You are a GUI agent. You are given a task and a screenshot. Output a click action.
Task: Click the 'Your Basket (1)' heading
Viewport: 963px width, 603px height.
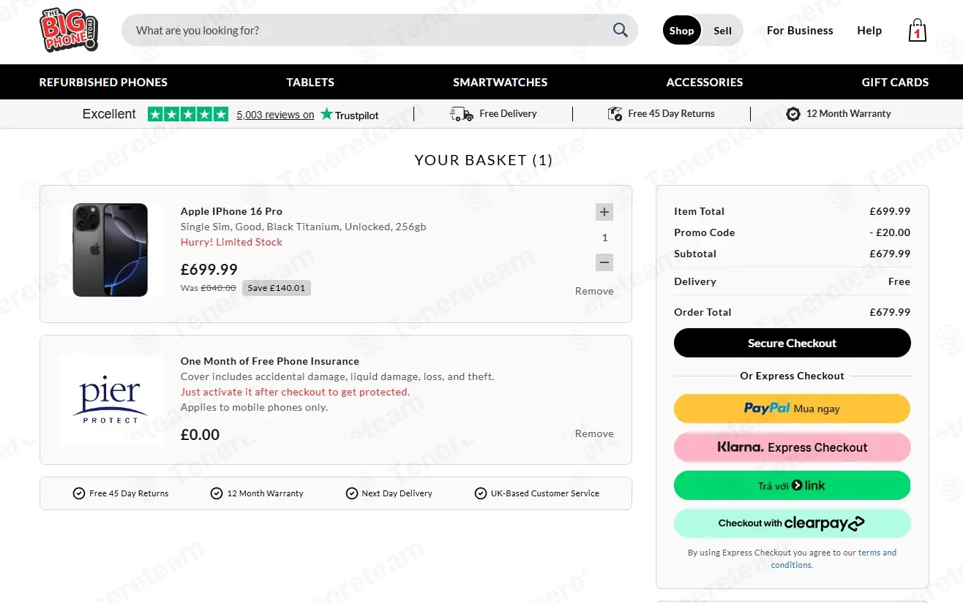tap(484, 160)
